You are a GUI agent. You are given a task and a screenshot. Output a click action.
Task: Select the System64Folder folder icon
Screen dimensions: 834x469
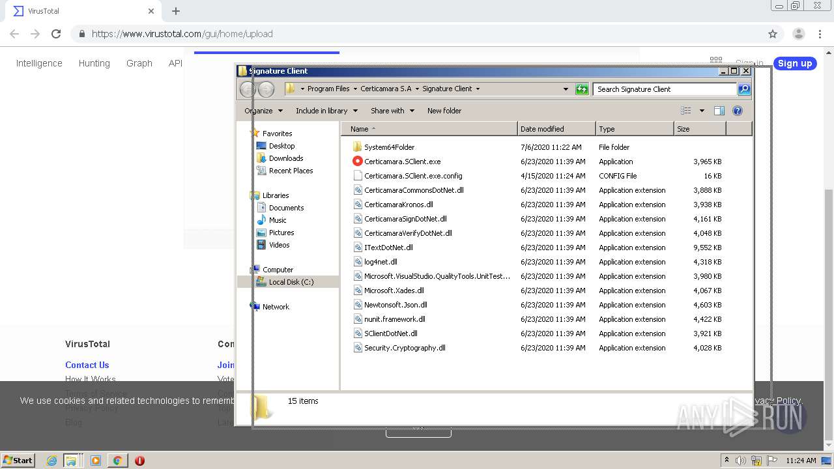(357, 147)
